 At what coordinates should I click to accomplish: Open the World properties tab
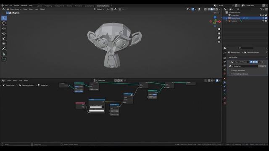click(224, 74)
